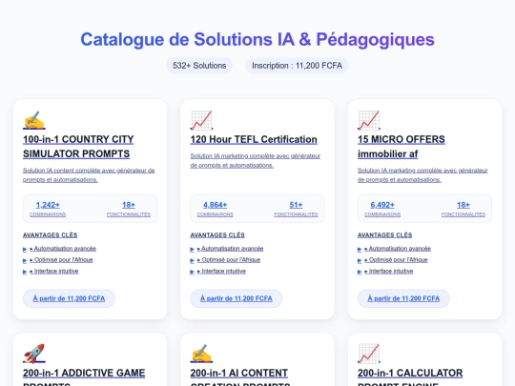Click the 51+ fonctionnalités stat
This screenshot has height=386, width=515.
pyautogui.click(x=296, y=209)
